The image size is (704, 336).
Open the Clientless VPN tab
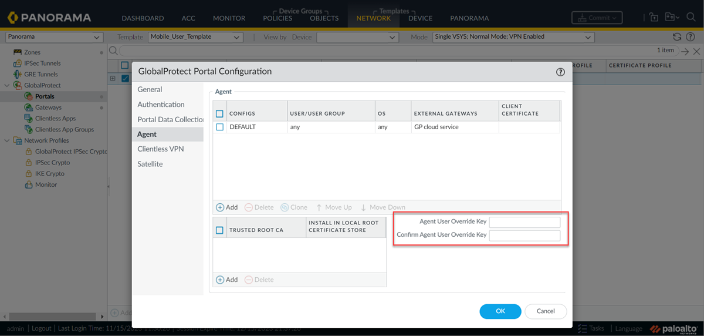tap(160, 149)
